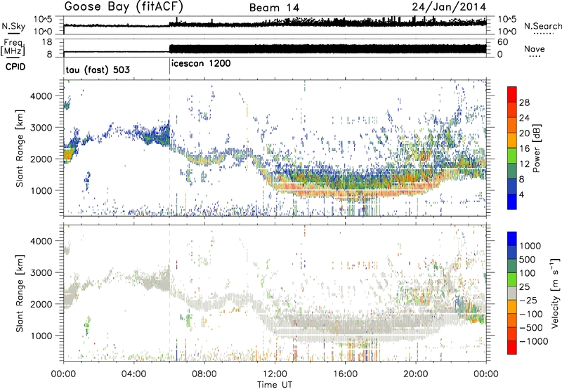The image size is (562, 389).
Task: Click 'Slant Range [km]' label of velocity panel
Action: click(20, 293)
